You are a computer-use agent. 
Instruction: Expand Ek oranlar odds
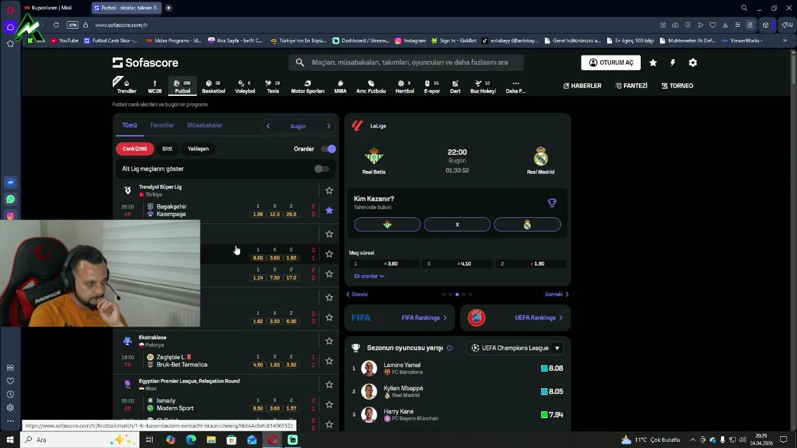point(369,276)
